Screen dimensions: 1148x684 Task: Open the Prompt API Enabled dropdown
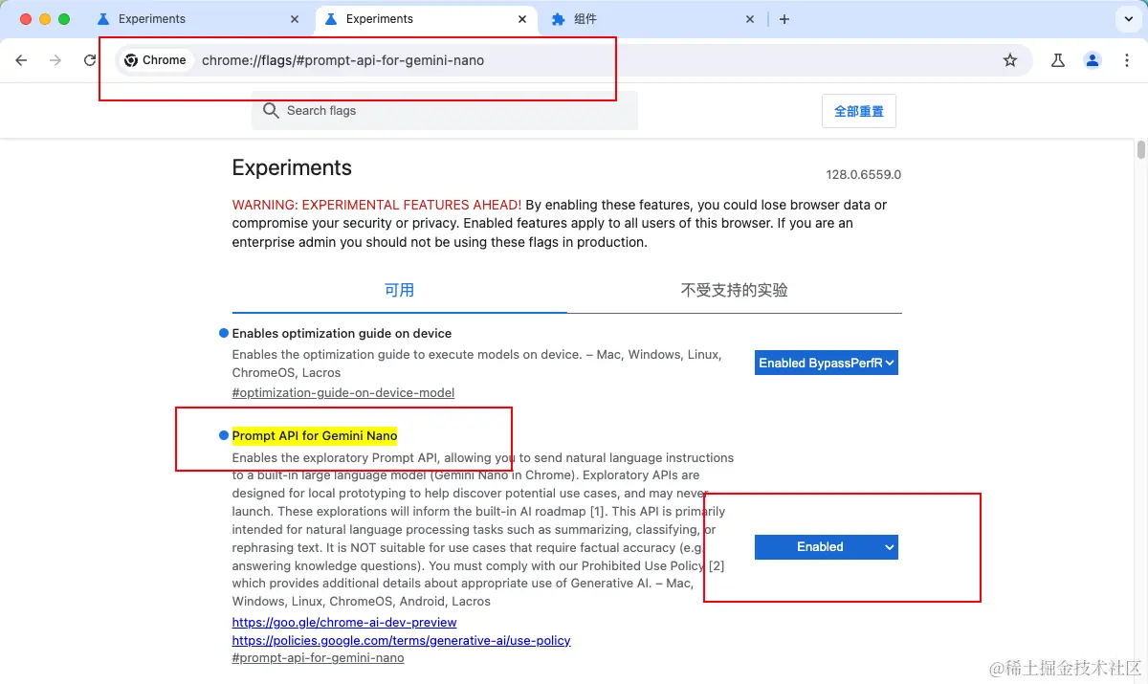[827, 547]
